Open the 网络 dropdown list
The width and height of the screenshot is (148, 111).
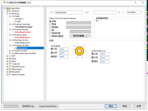(79, 23)
